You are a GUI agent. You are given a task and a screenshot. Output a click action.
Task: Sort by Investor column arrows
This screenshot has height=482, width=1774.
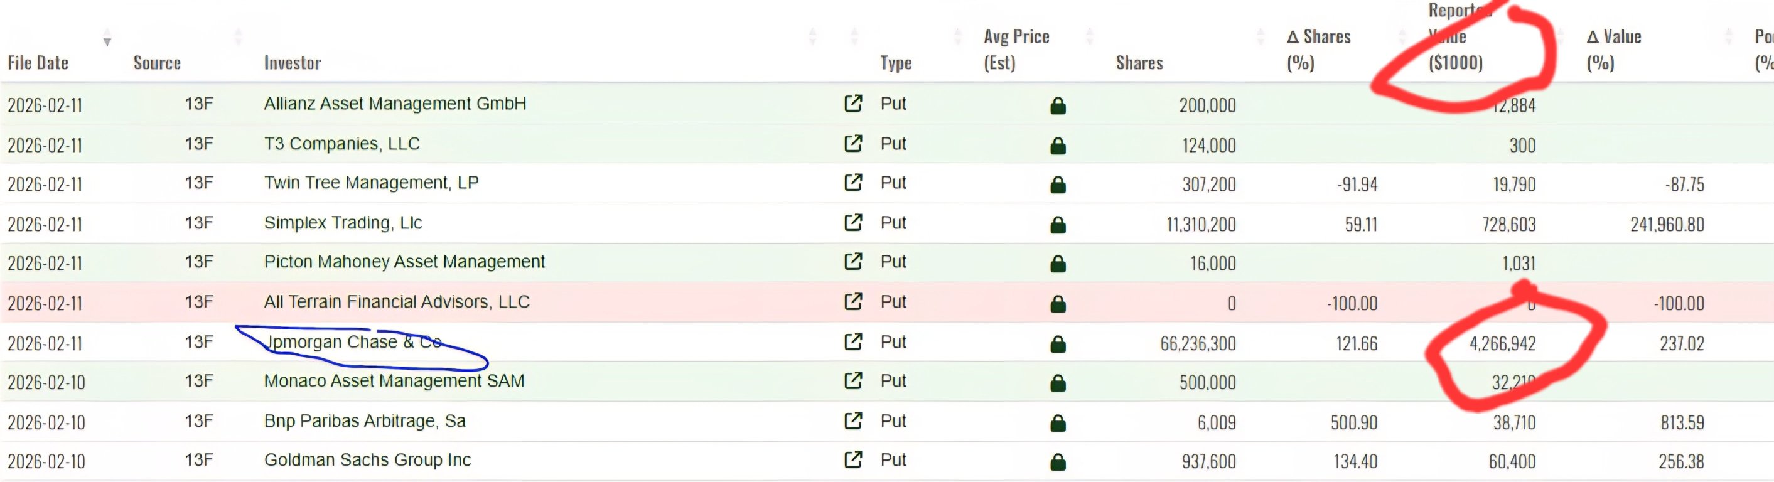point(813,36)
